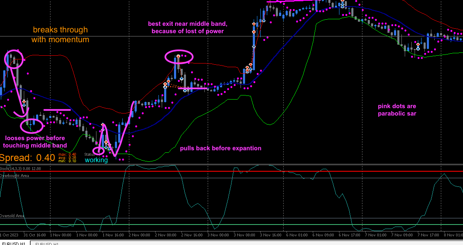The height and width of the screenshot is (245, 463).
Task: Click the "7 Nov 17:00" time label
Action: click(429, 235)
